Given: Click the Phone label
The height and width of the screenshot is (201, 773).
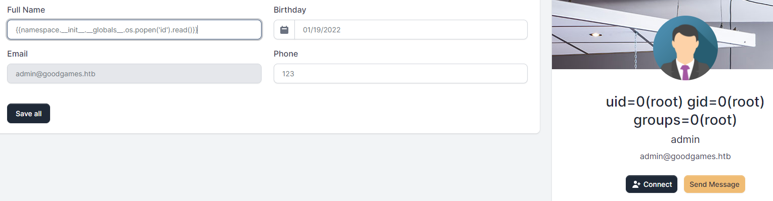Looking at the screenshot, I should 286,54.
